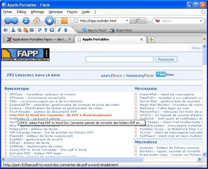Click the Yahoo search engine icon
The height and width of the screenshot is (169, 208).
pos(158,21)
